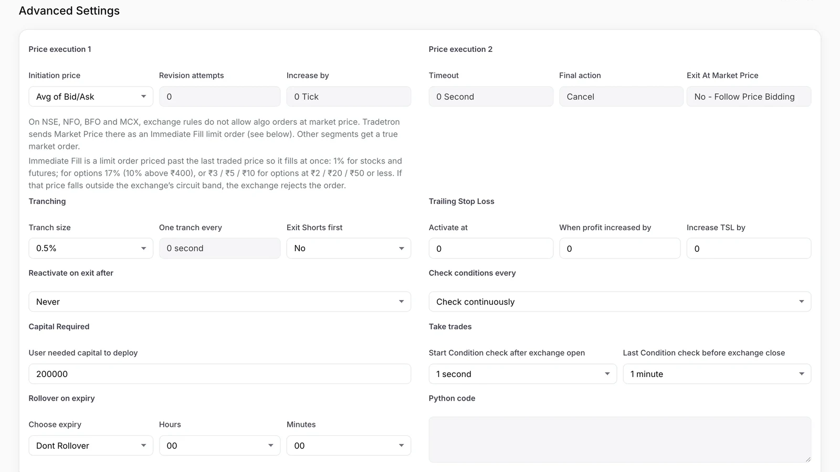Click the NSE, NFO, BFO and MCX note
The height and width of the screenshot is (472, 840).
pyautogui.click(x=214, y=134)
